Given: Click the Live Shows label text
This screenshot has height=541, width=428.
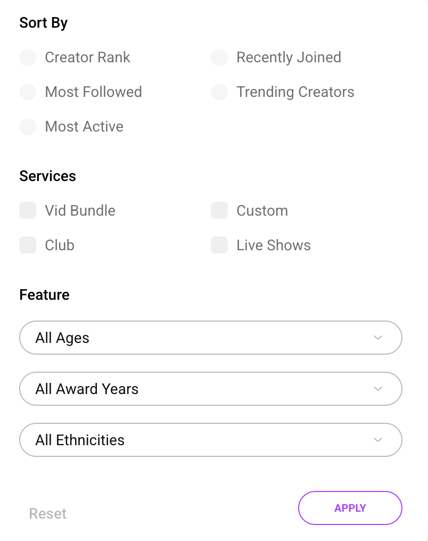Looking at the screenshot, I should point(274,245).
